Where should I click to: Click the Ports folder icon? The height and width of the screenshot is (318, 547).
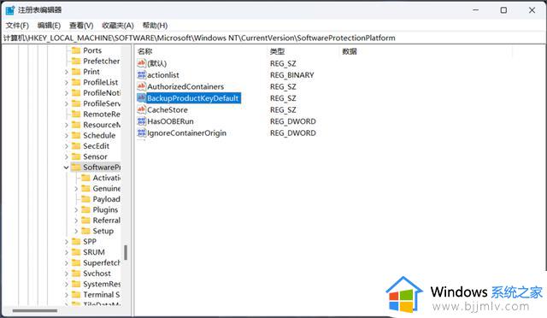(x=76, y=50)
